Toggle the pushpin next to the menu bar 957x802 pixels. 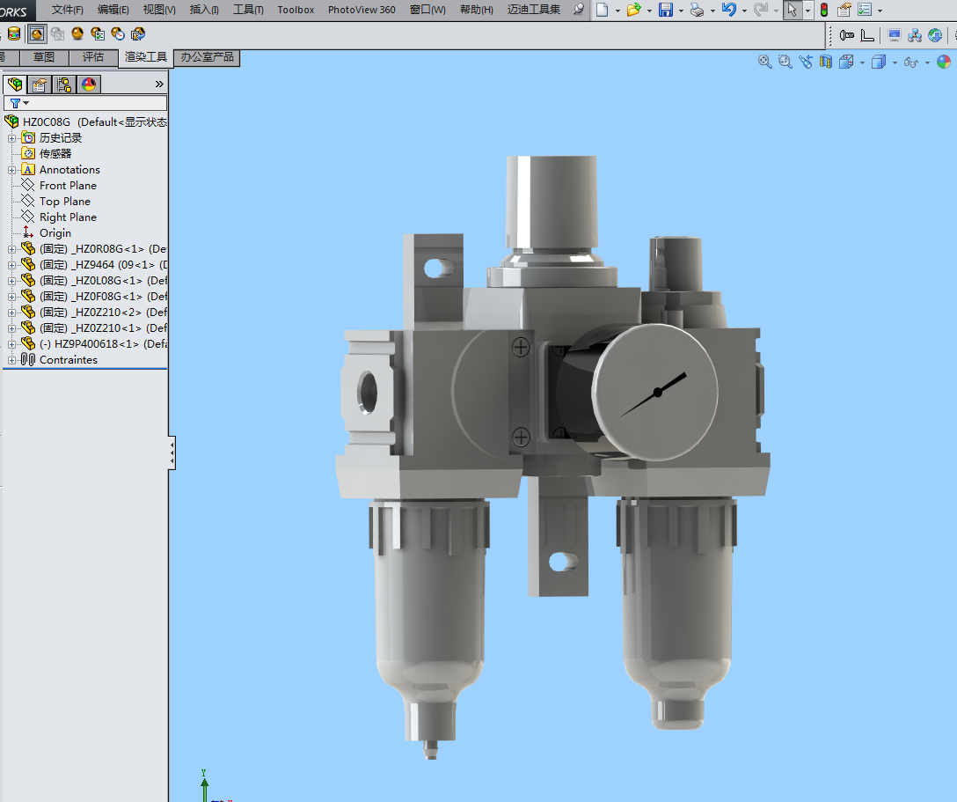(578, 10)
